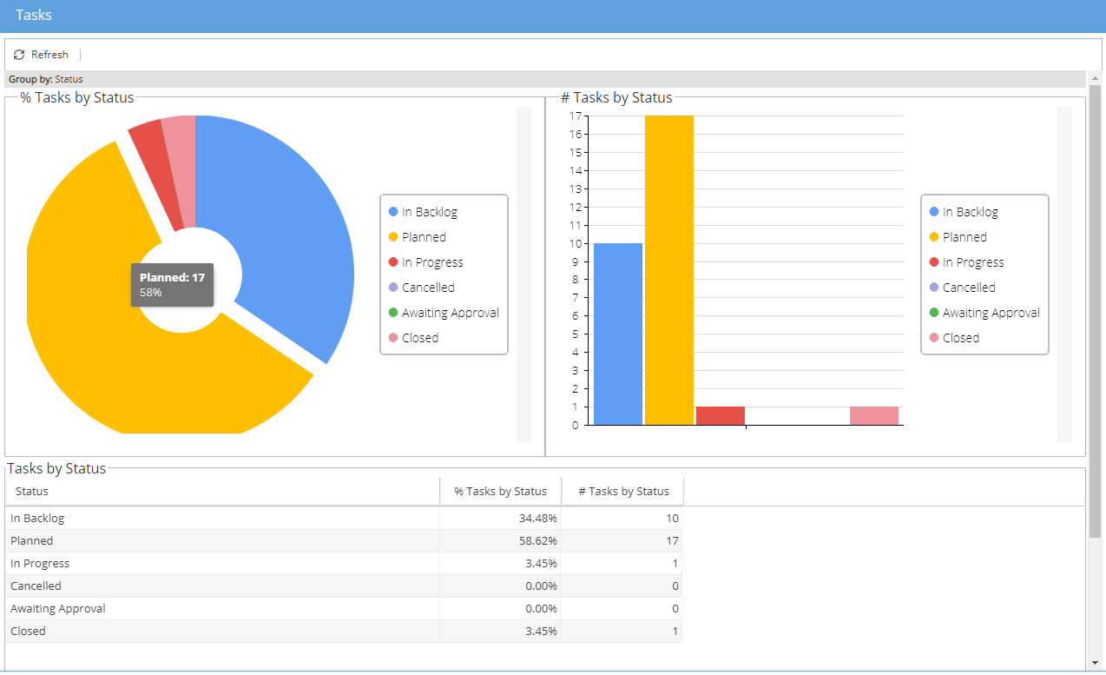The height and width of the screenshot is (675, 1106).
Task: Click Awaiting Approval legend marker in pie legend
Action: click(x=393, y=313)
